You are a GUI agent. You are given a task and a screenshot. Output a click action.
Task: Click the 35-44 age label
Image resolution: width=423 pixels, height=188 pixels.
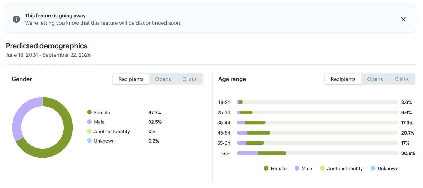(224, 123)
